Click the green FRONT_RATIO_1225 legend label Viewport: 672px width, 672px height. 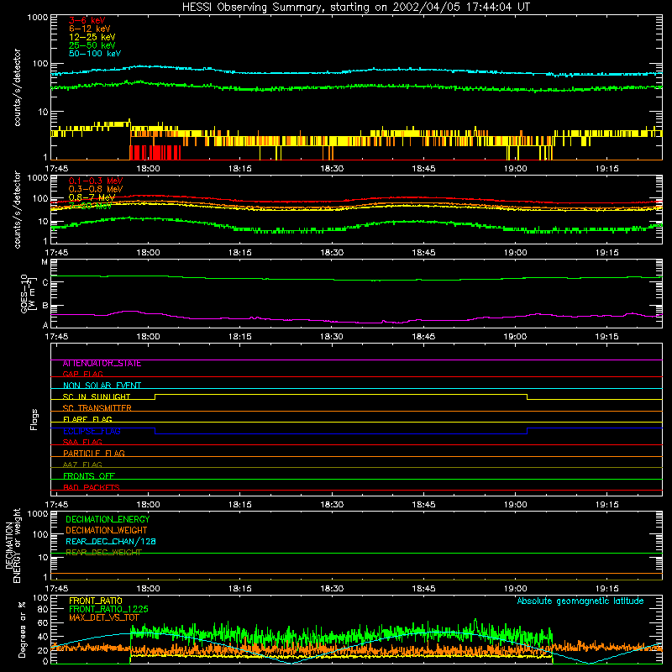[108, 609]
